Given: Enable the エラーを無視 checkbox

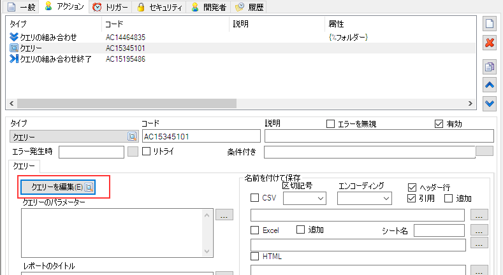Looking at the screenshot, I should coord(330,123).
